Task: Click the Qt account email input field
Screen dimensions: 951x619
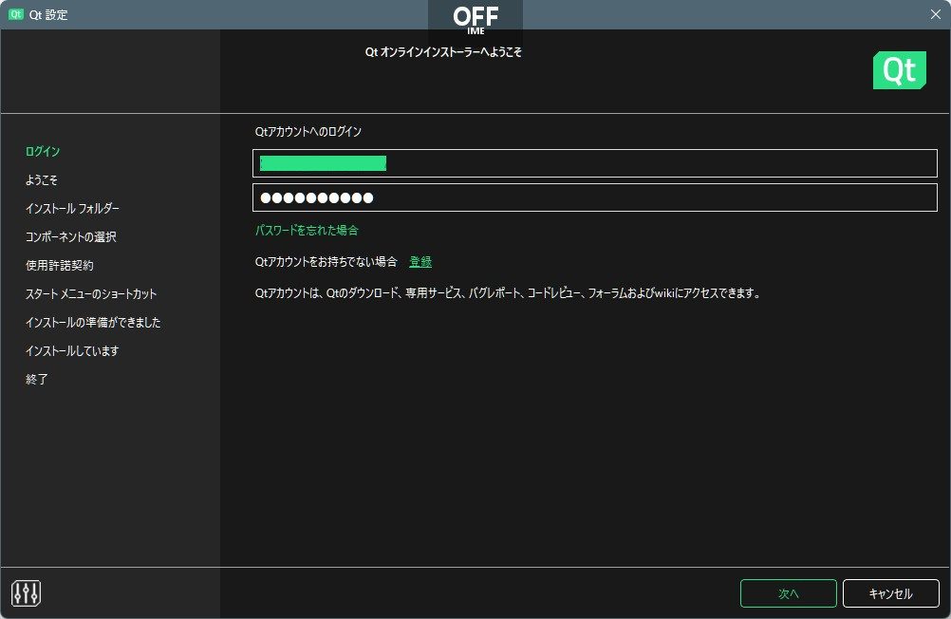Action: pyautogui.click(x=594, y=163)
